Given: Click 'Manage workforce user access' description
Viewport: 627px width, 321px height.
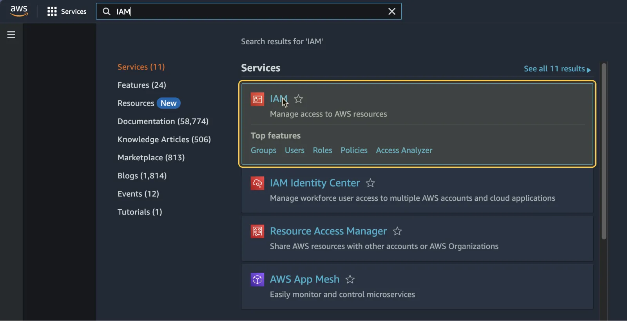Looking at the screenshot, I should [x=413, y=198].
